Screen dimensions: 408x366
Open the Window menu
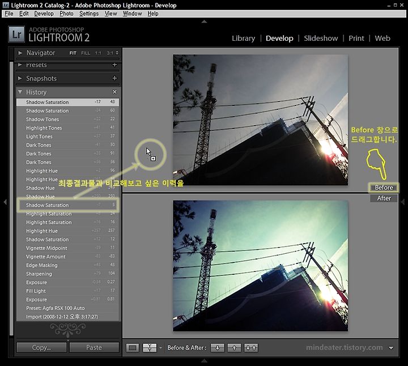[x=132, y=14]
